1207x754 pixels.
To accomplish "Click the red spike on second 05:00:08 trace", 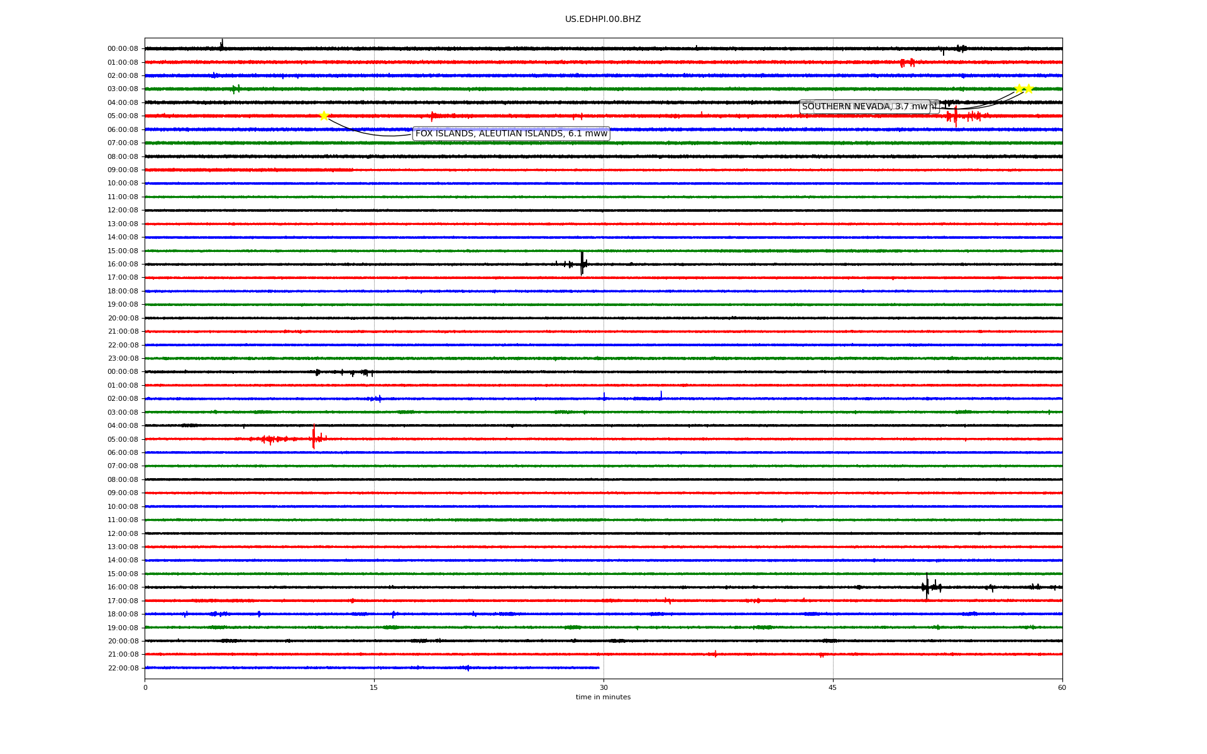I will click(x=314, y=437).
